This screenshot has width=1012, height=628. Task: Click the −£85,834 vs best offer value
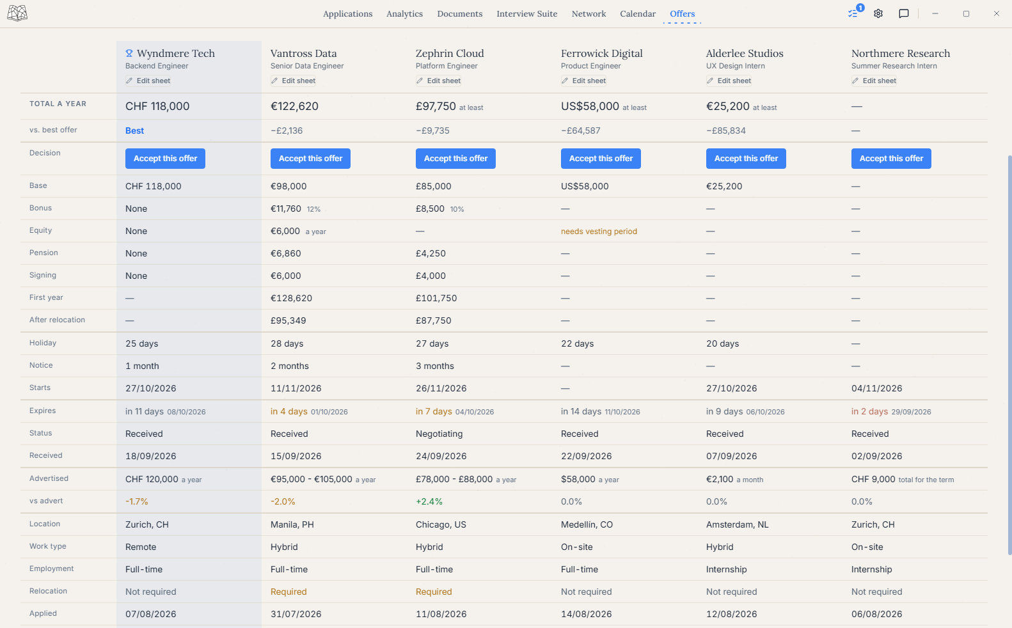point(726,130)
